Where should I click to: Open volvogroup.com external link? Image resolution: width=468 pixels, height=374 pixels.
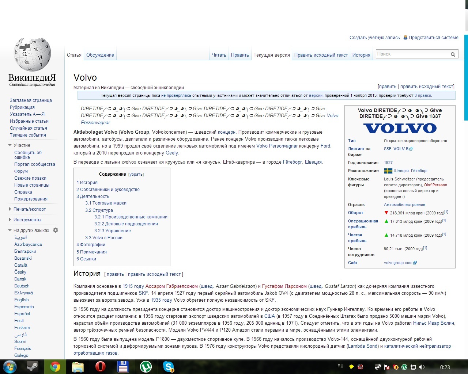[x=400, y=263]
